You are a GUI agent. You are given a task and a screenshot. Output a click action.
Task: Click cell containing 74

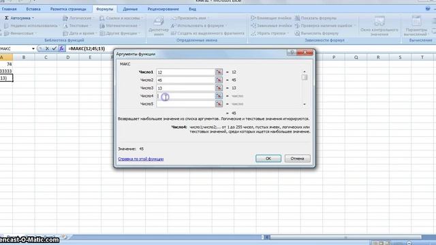click(6, 64)
